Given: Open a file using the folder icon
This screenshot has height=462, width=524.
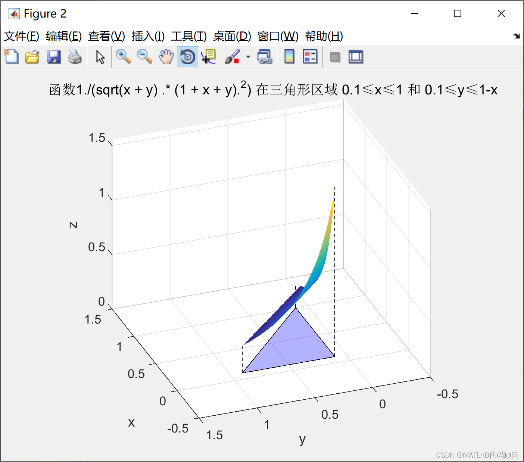Looking at the screenshot, I should click(x=32, y=57).
